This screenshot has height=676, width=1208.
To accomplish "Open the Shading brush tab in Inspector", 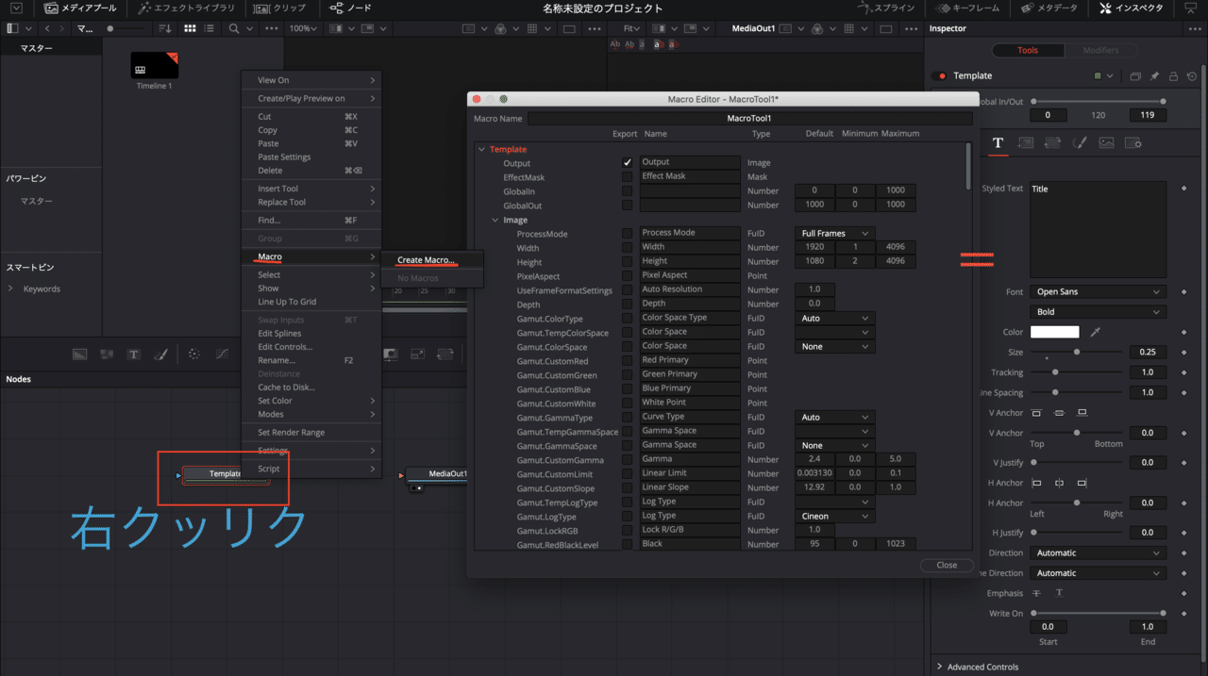I will tap(1081, 142).
